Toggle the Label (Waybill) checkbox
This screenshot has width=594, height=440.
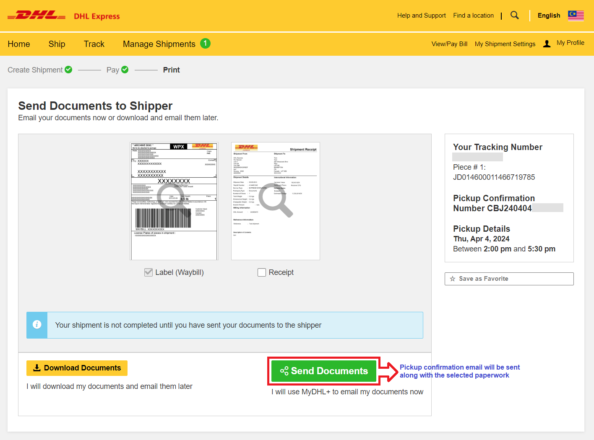(148, 272)
